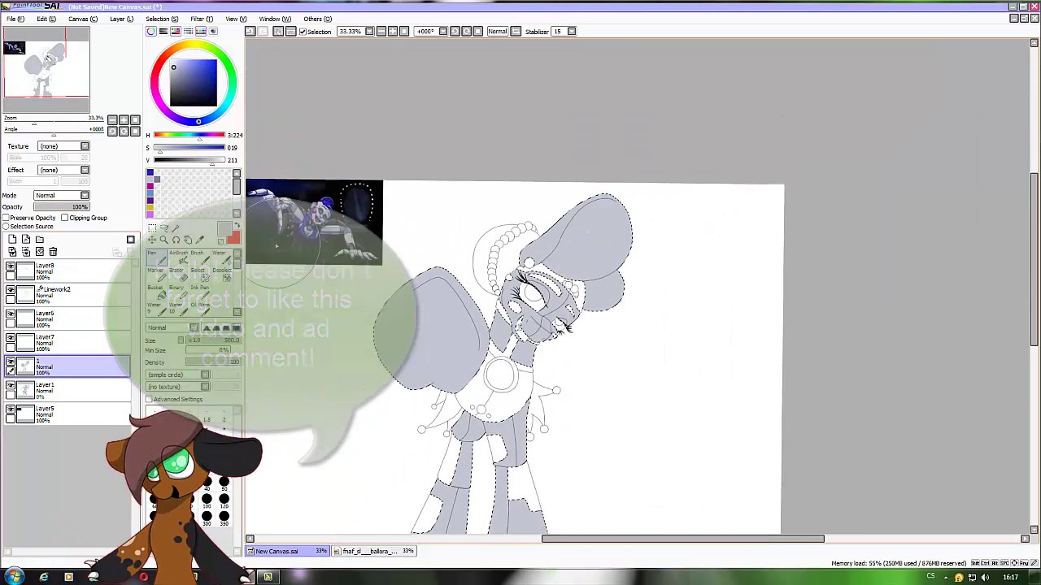Click the horizontal canvas scrollbar
The width and height of the screenshot is (1041, 585).
click(x=683, y=539)
